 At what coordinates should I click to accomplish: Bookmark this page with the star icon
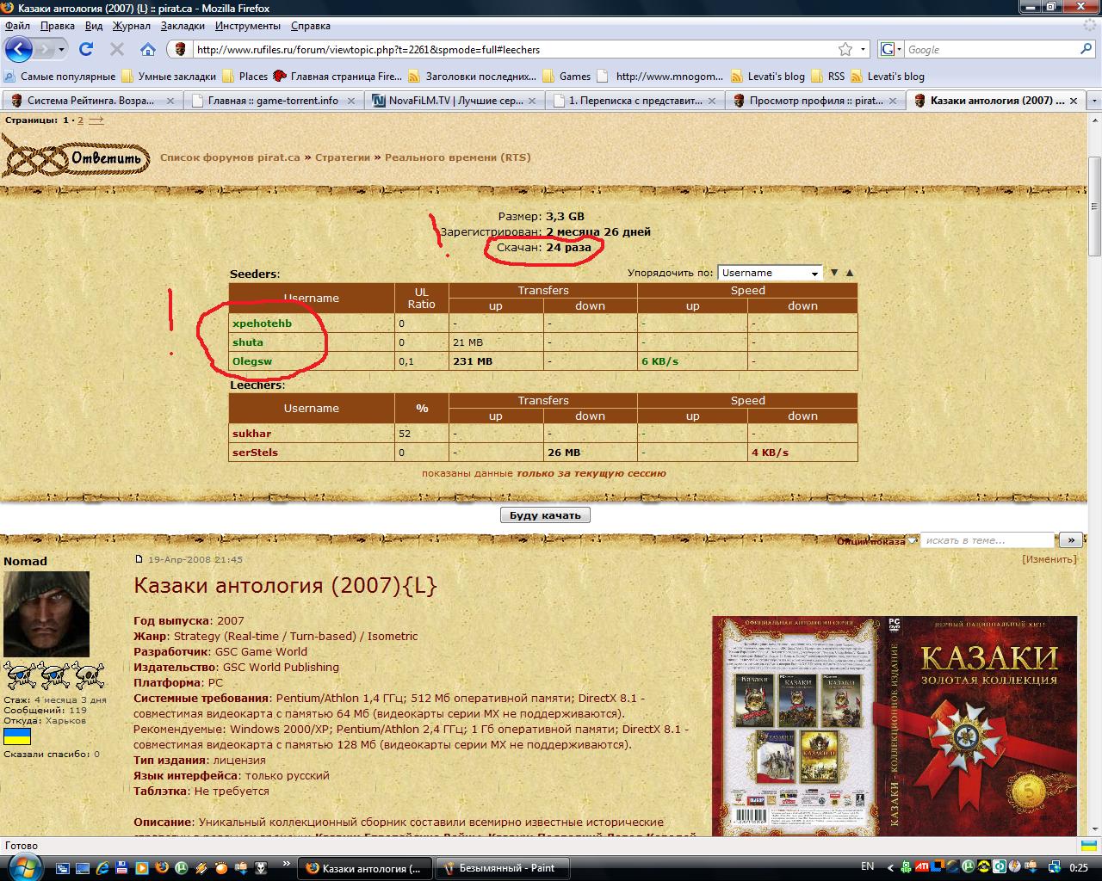[x=845, y=49]
